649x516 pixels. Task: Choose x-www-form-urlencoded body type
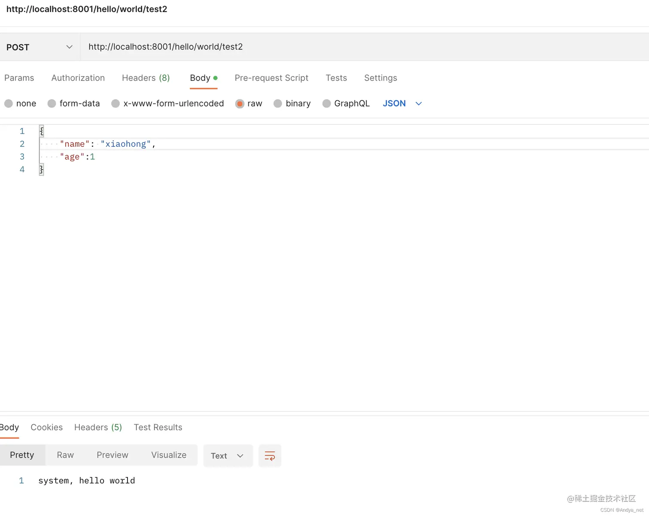[115, 103]
